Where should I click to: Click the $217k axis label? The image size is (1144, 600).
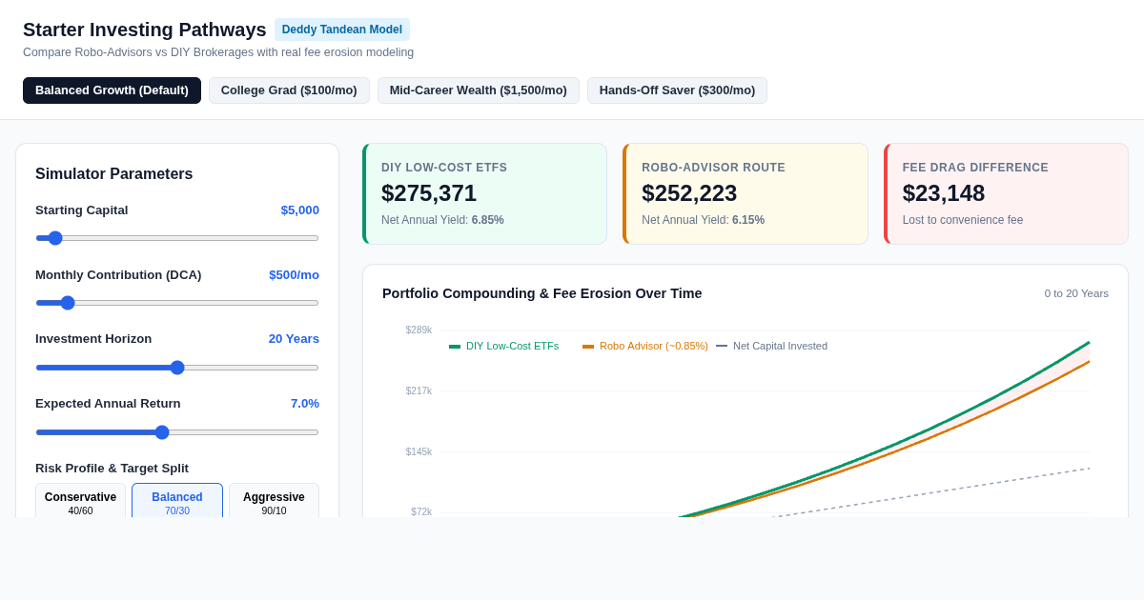(x=419, y=391)
